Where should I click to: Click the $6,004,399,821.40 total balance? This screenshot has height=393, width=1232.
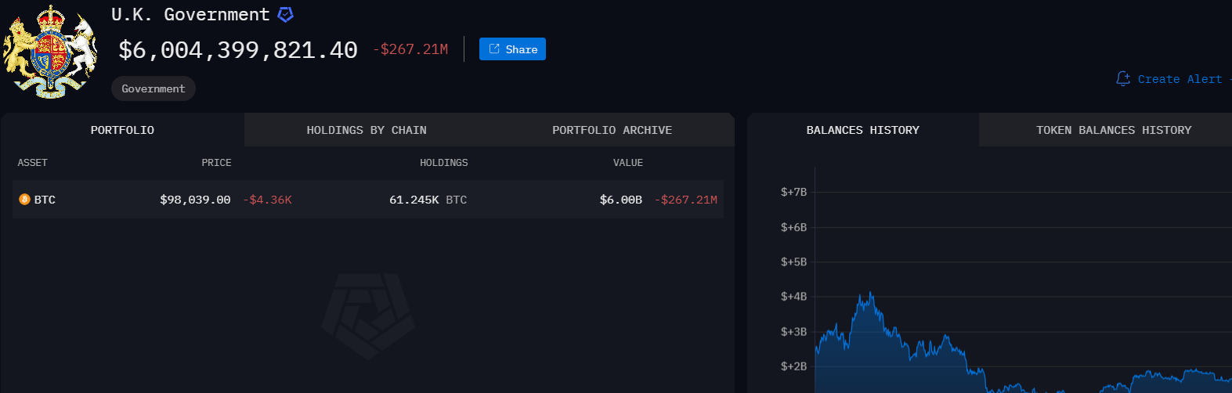pyautogui.click(x=238, y=50)
